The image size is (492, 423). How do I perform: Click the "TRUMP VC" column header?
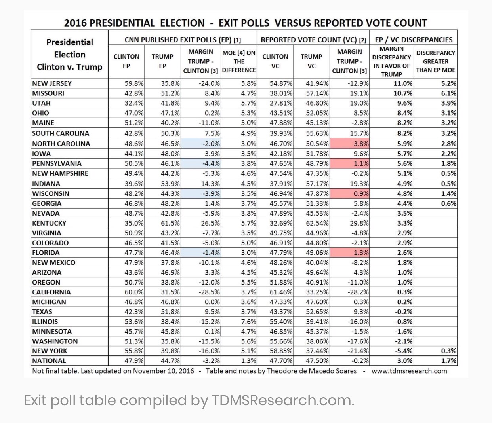[311, 61]
